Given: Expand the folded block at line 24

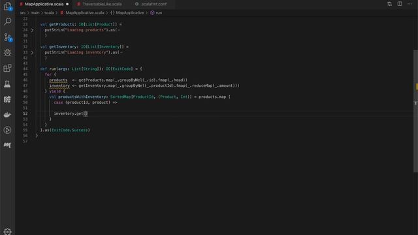Looking at the screenshot, I should (32, 30).
